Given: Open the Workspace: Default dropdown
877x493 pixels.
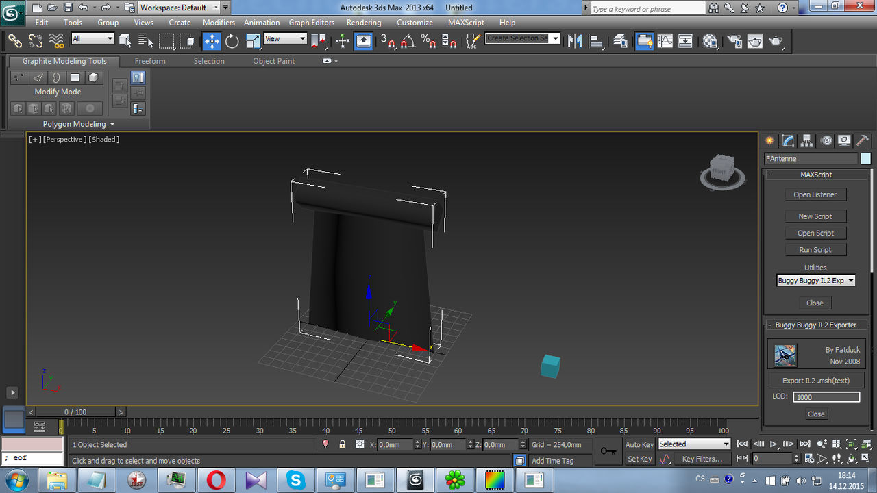Looking at the screenshot, I should pos(179,8).
